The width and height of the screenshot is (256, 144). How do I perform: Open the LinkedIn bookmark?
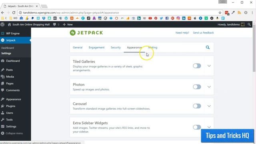coord(184,18)
